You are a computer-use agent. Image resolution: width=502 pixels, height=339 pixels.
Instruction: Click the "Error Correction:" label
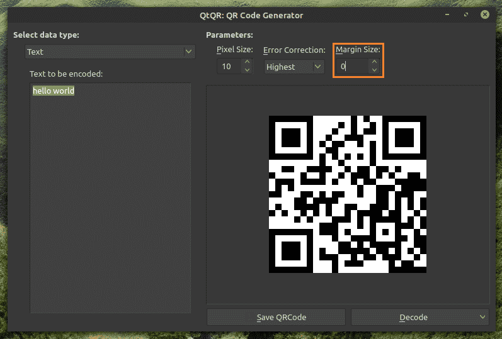tap(294, 50)
